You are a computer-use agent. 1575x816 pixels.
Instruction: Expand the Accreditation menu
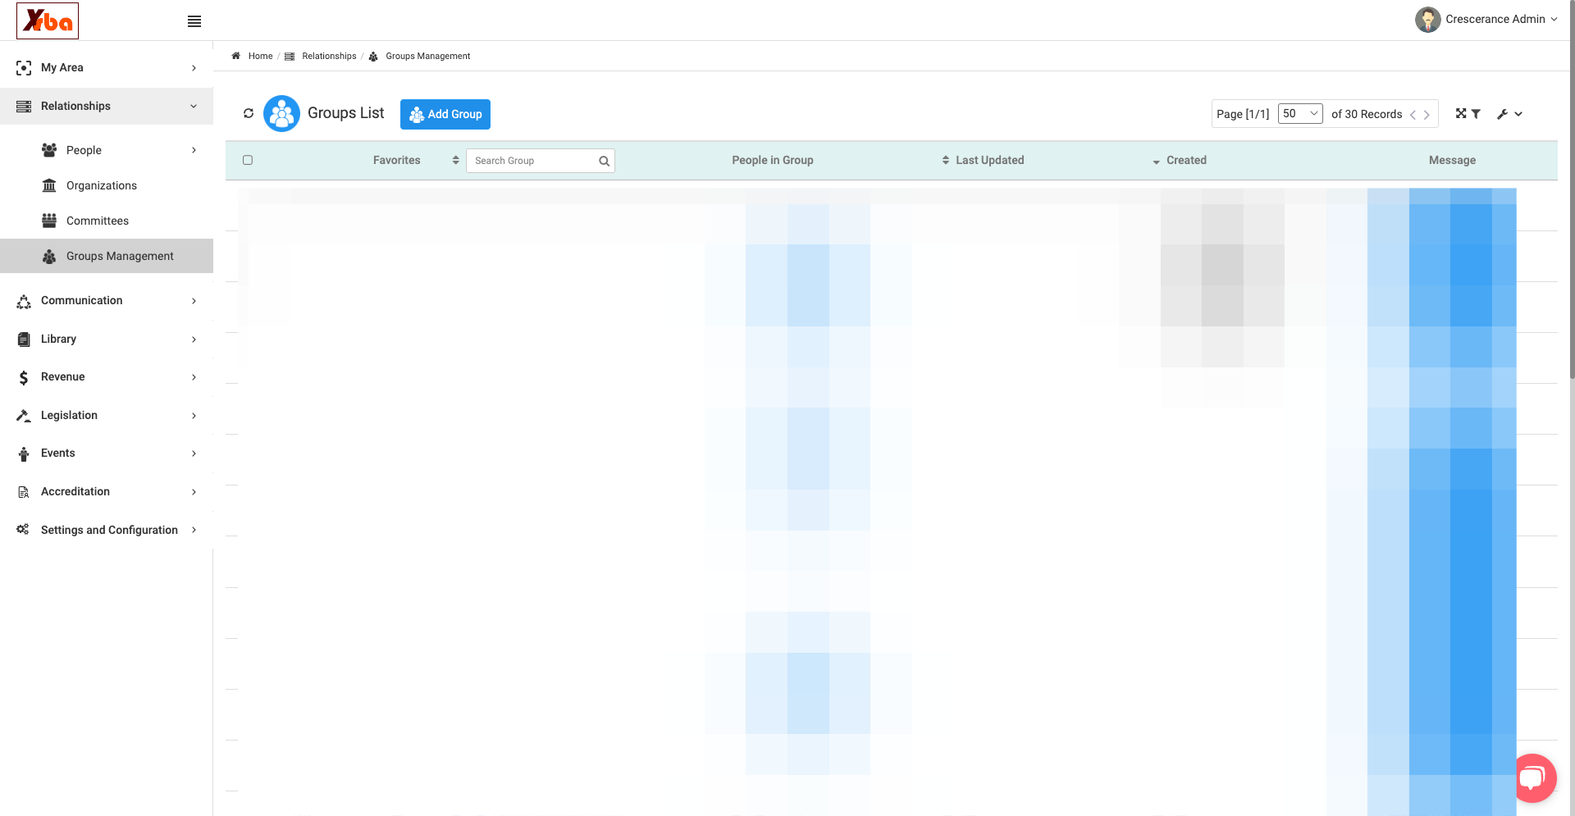(x=107, y=492)
